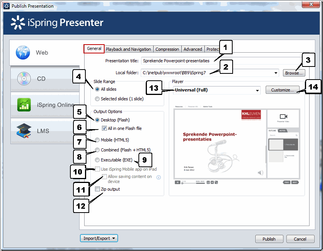Viewport: 323px width, 251px height.
Task: Open the iSpring Online chart destination
Action: 45,105
